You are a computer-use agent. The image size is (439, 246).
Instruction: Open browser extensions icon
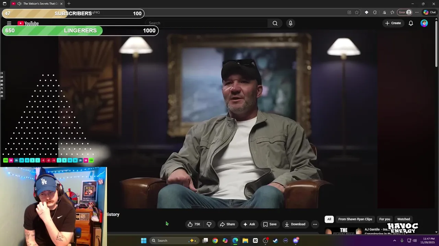click(375, 12)
